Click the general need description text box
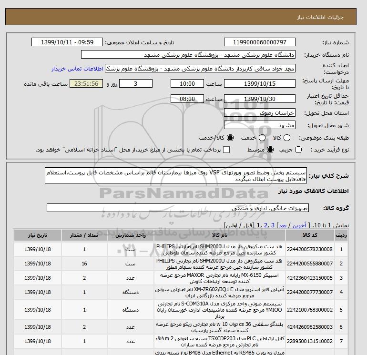367x355 pixels. [176, 175]
